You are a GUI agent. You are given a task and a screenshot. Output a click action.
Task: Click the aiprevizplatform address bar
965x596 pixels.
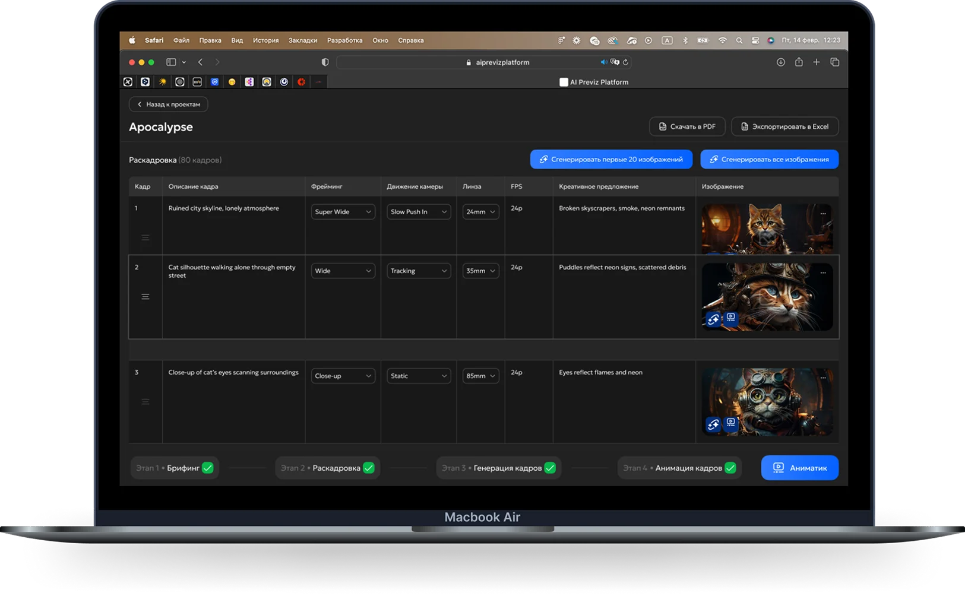(x=485, y=62)
